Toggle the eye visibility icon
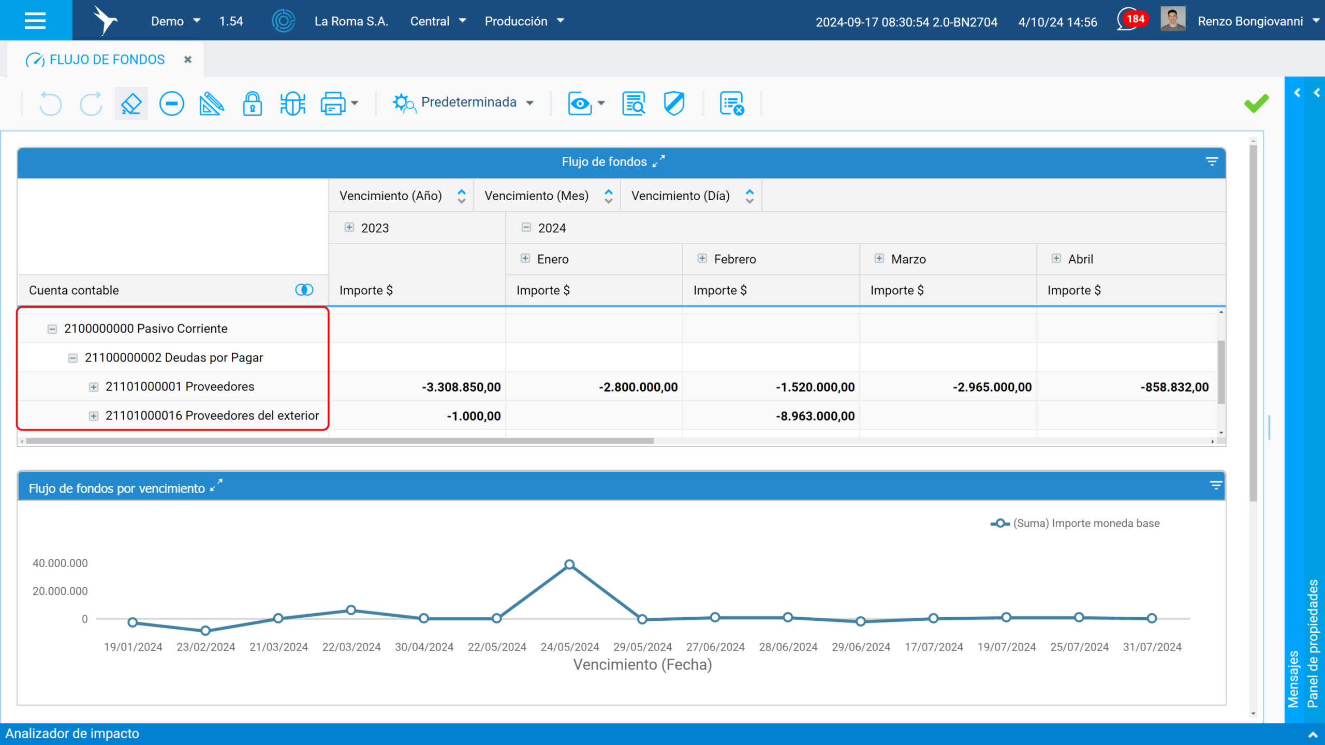Screen dimensions: 1325x745 [x=580, y=103]
